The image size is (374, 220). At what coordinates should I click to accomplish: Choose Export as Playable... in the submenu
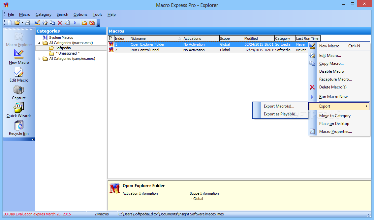280,114
